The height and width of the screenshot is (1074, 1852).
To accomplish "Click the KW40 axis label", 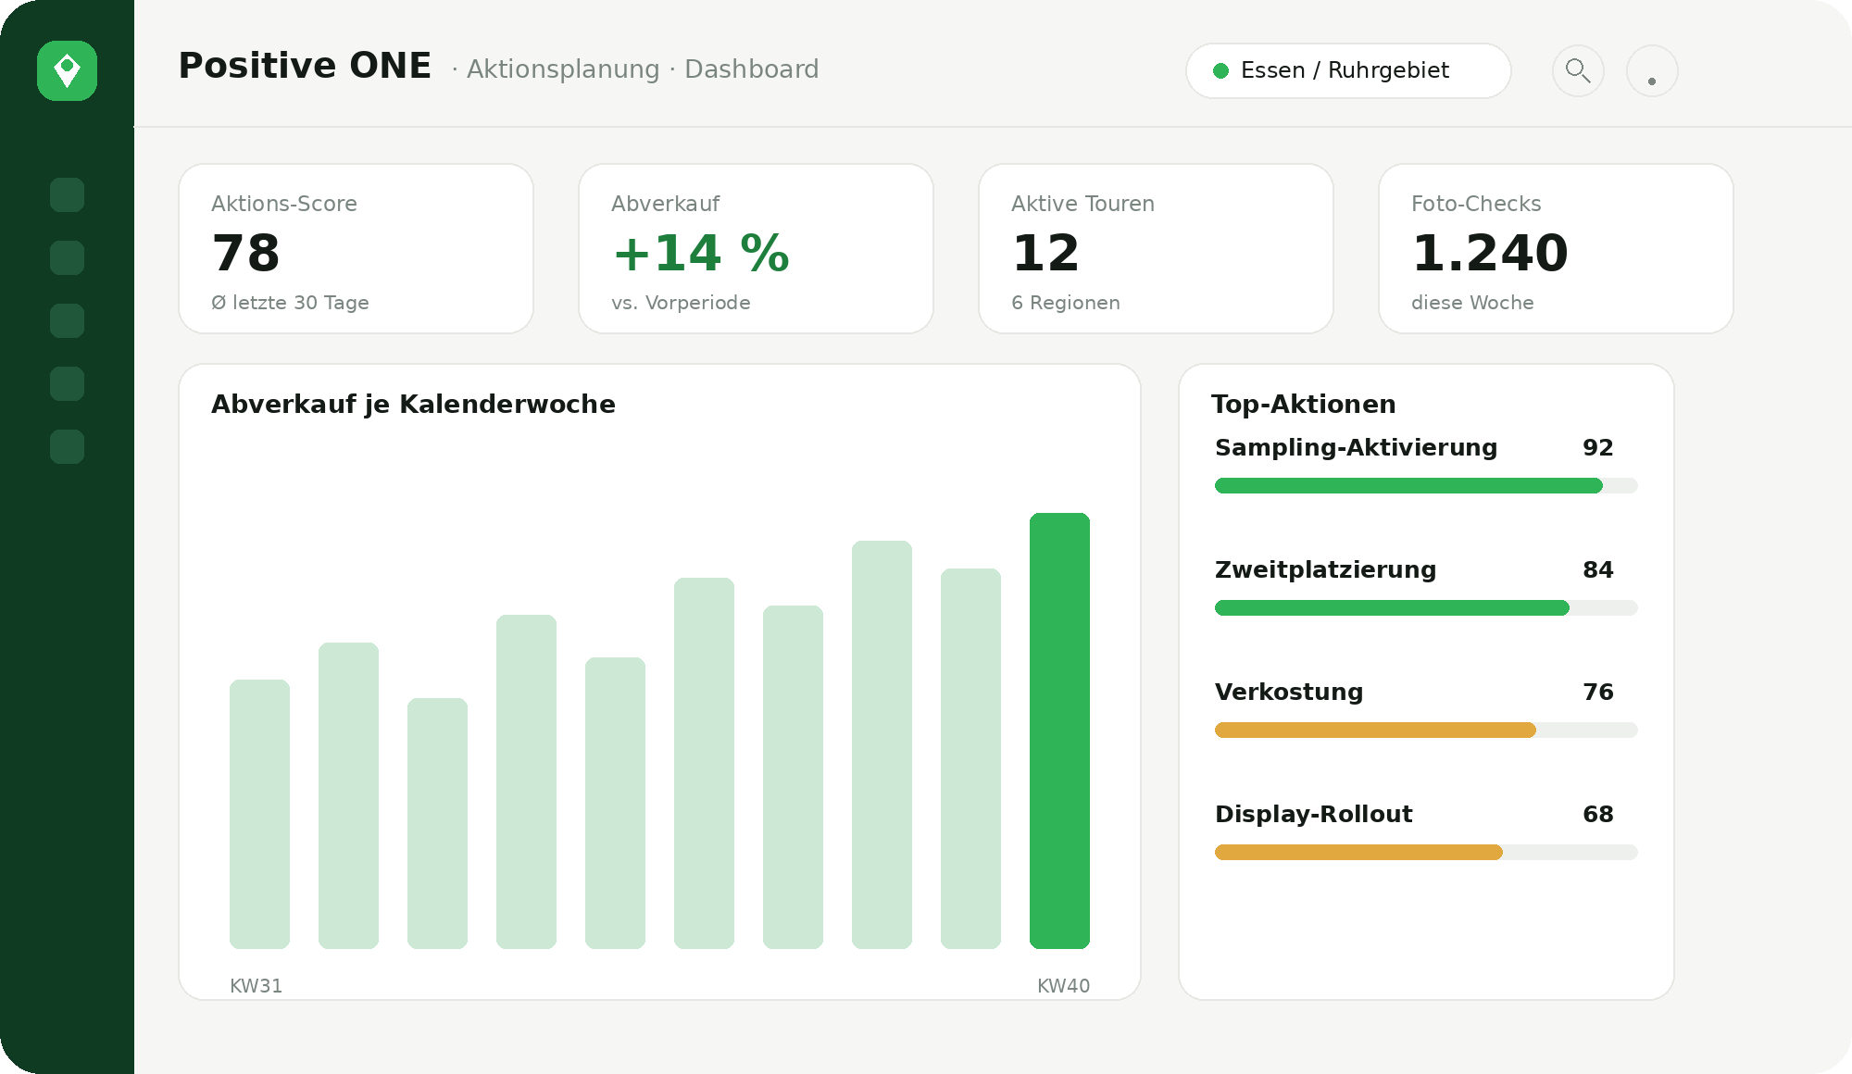I will tap(1063, 986).
